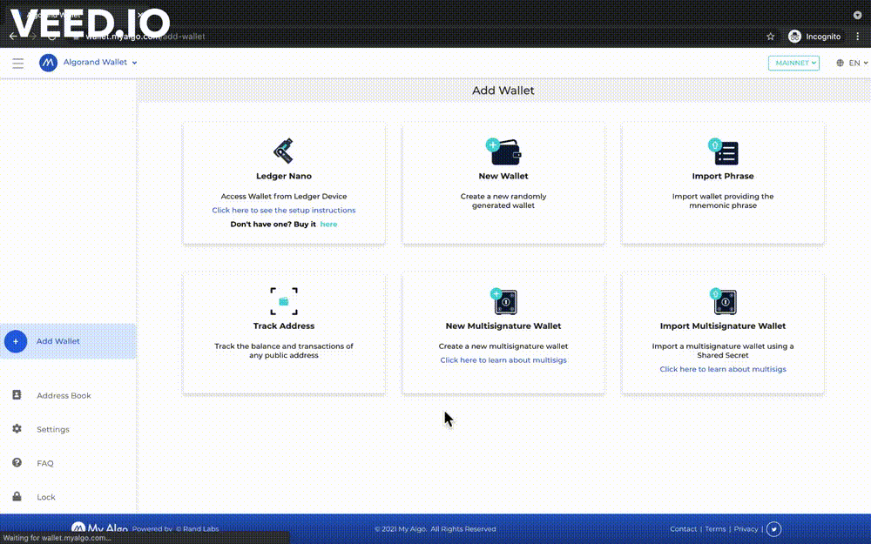Click the New Multisignature Wallet safe icon
Screen dimensions: 871x544
click(503, 301)
